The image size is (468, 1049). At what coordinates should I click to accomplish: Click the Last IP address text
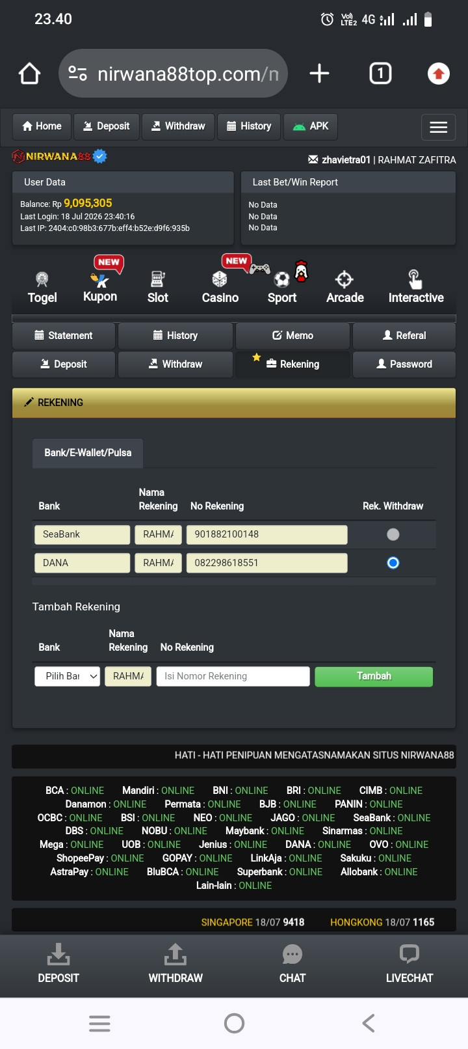tap(105, 228)
